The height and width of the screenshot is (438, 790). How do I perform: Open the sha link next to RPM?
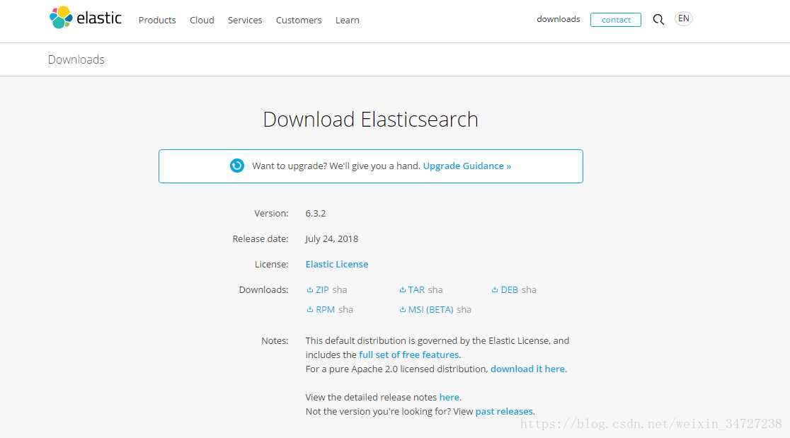coord(345,310)
